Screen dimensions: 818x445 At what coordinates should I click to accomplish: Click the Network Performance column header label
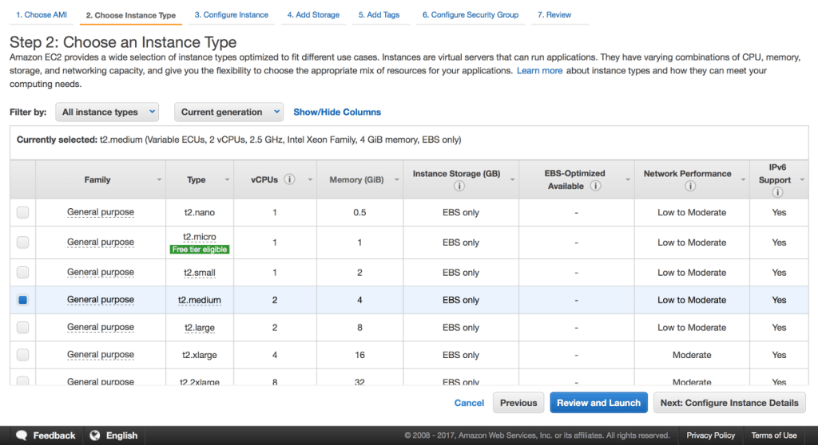pos(687,174)
